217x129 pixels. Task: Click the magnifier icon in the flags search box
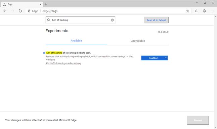pyautogui.click(x=49, y=20)
